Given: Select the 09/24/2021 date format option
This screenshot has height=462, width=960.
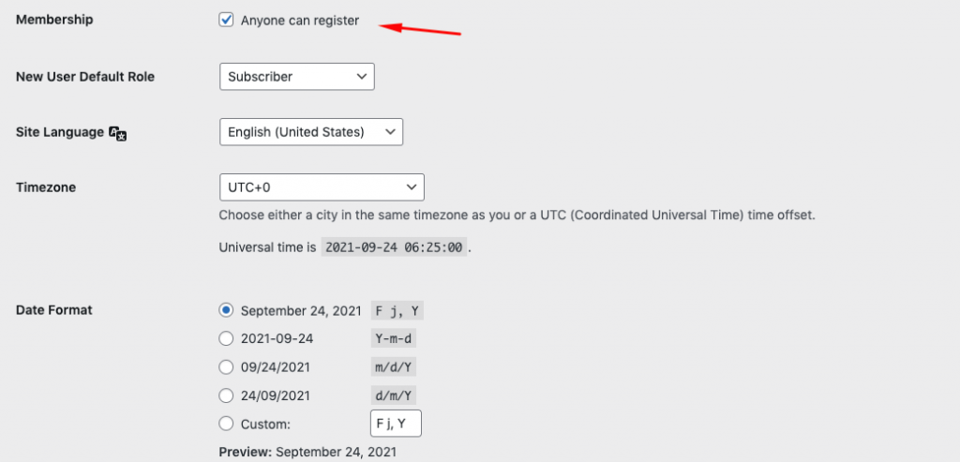Looking at the screenshot, I should [226, 367].
